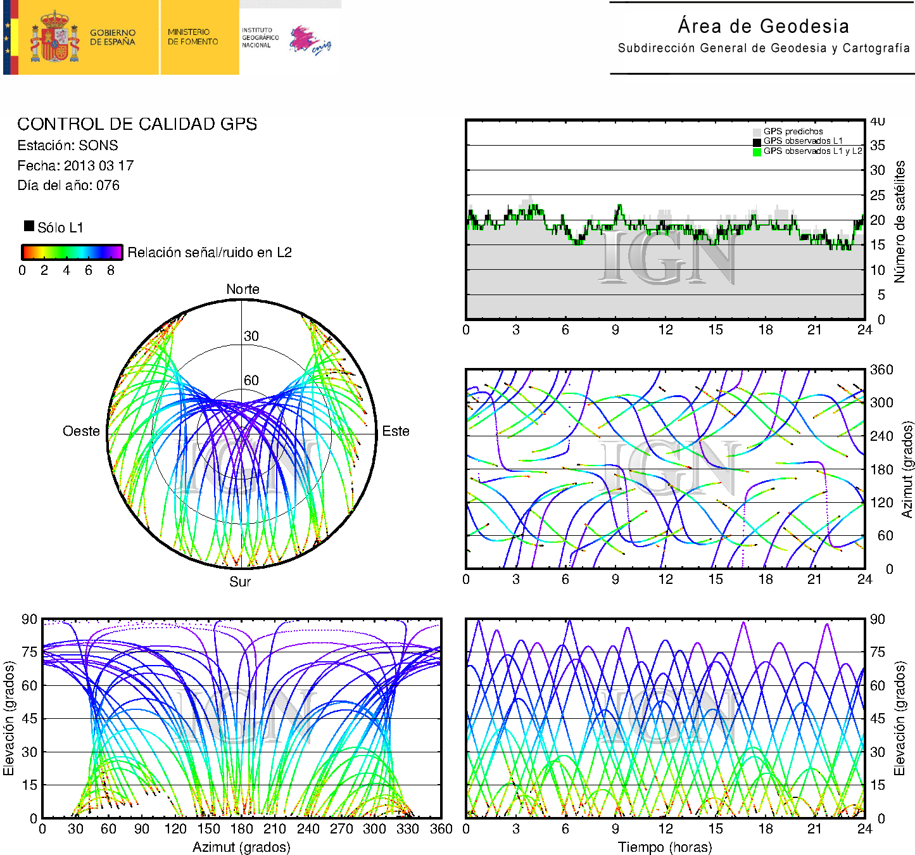The image size is (915, 855).
Task: Click the Spanish coat of arms emblem
Action: pyautogui.click(x=54, y=37)
